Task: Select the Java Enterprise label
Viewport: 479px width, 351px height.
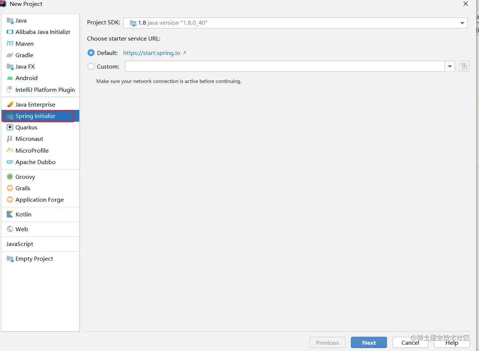Action: pos(35,104)
